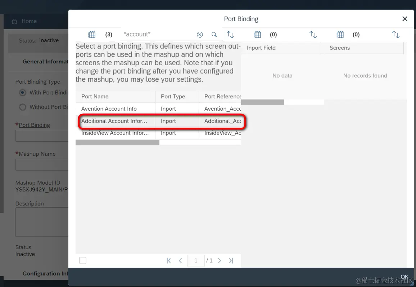Clear the *account* search field

tap(200, 35)
